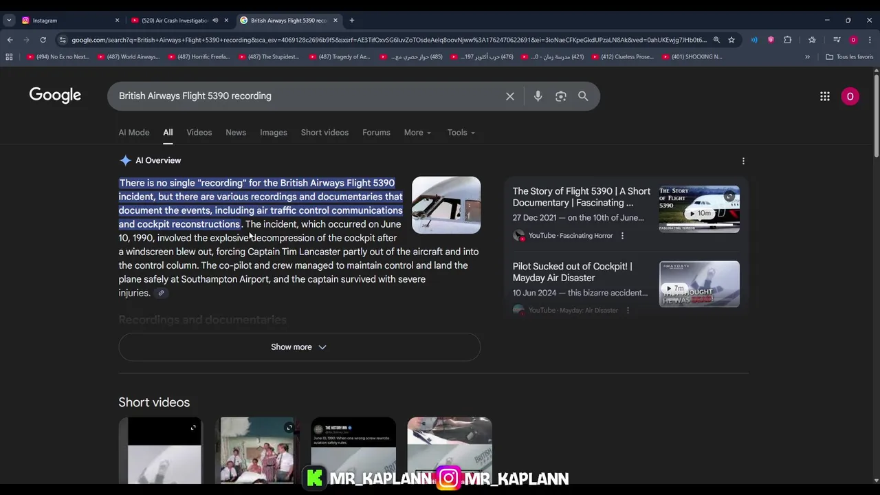
Task: Bookmark this page with the star icon
Action: [x=731, y=40]
